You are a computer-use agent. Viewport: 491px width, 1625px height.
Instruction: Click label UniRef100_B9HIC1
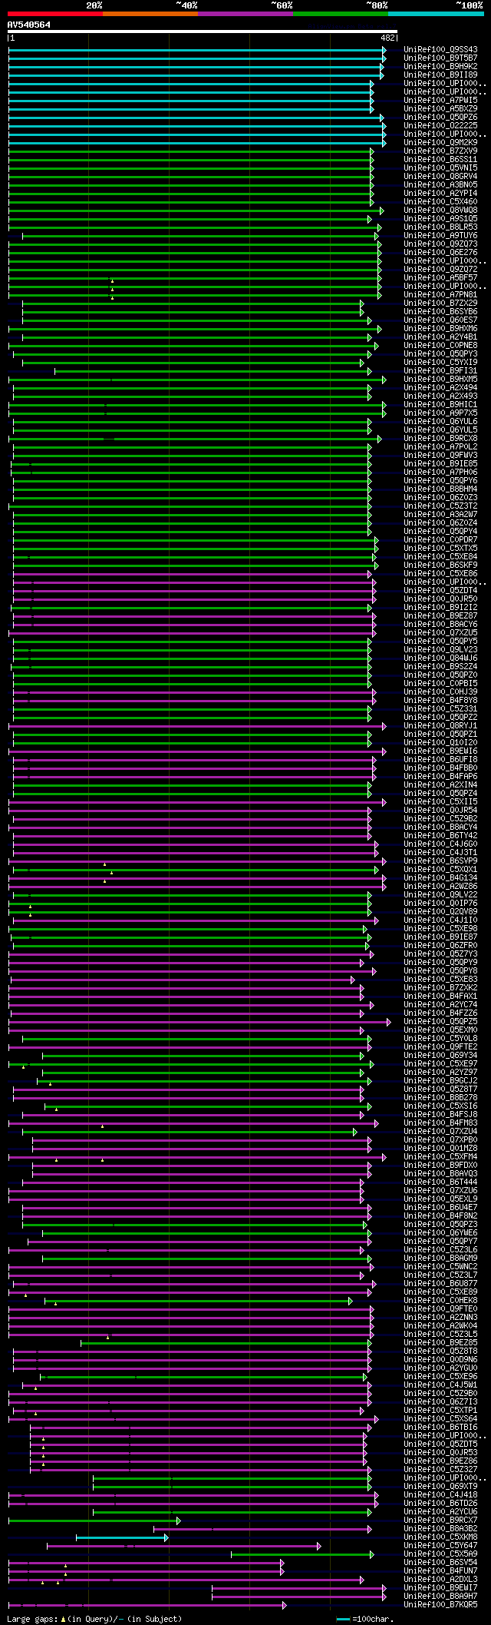pos(440,405)
